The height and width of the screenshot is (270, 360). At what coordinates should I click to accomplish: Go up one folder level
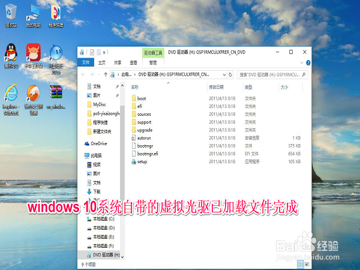click(106, 74)
